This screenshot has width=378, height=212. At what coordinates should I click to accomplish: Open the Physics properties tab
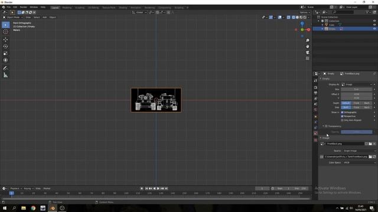(x=315, y=122)
